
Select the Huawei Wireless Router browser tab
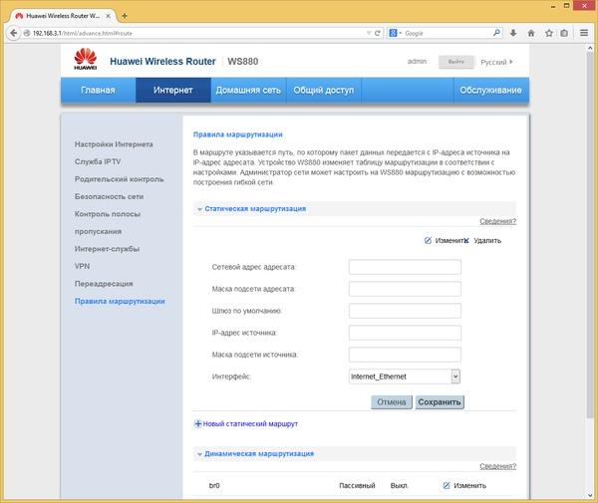[63, 16]
